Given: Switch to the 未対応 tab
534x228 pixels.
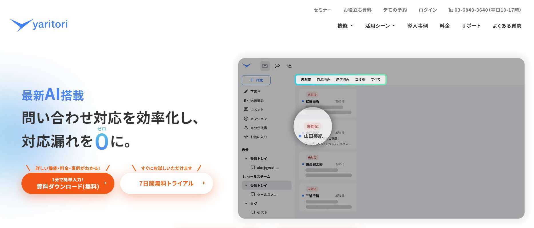Looking at the screenshot, I should 306,80.
